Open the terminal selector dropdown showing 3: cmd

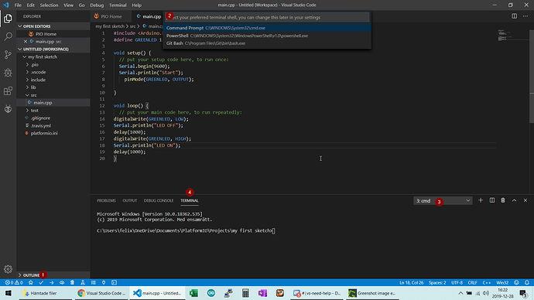443,201
